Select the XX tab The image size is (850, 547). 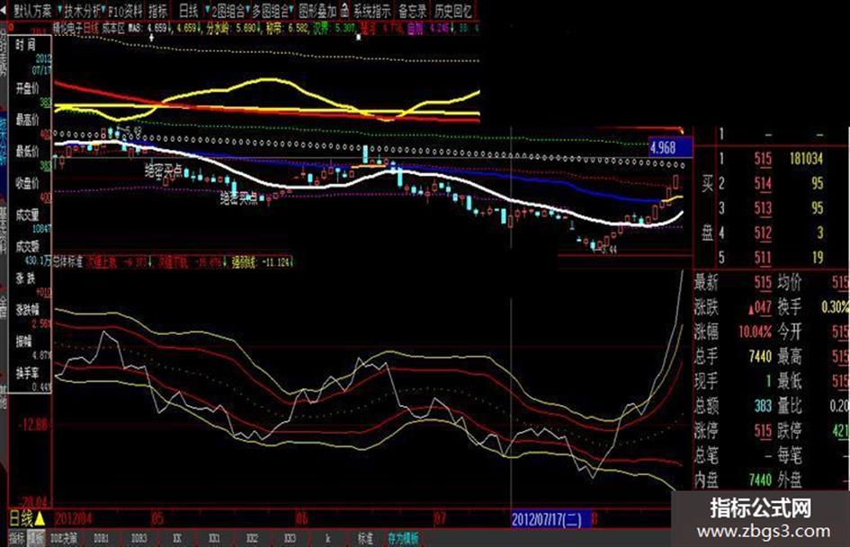point(176,538)
